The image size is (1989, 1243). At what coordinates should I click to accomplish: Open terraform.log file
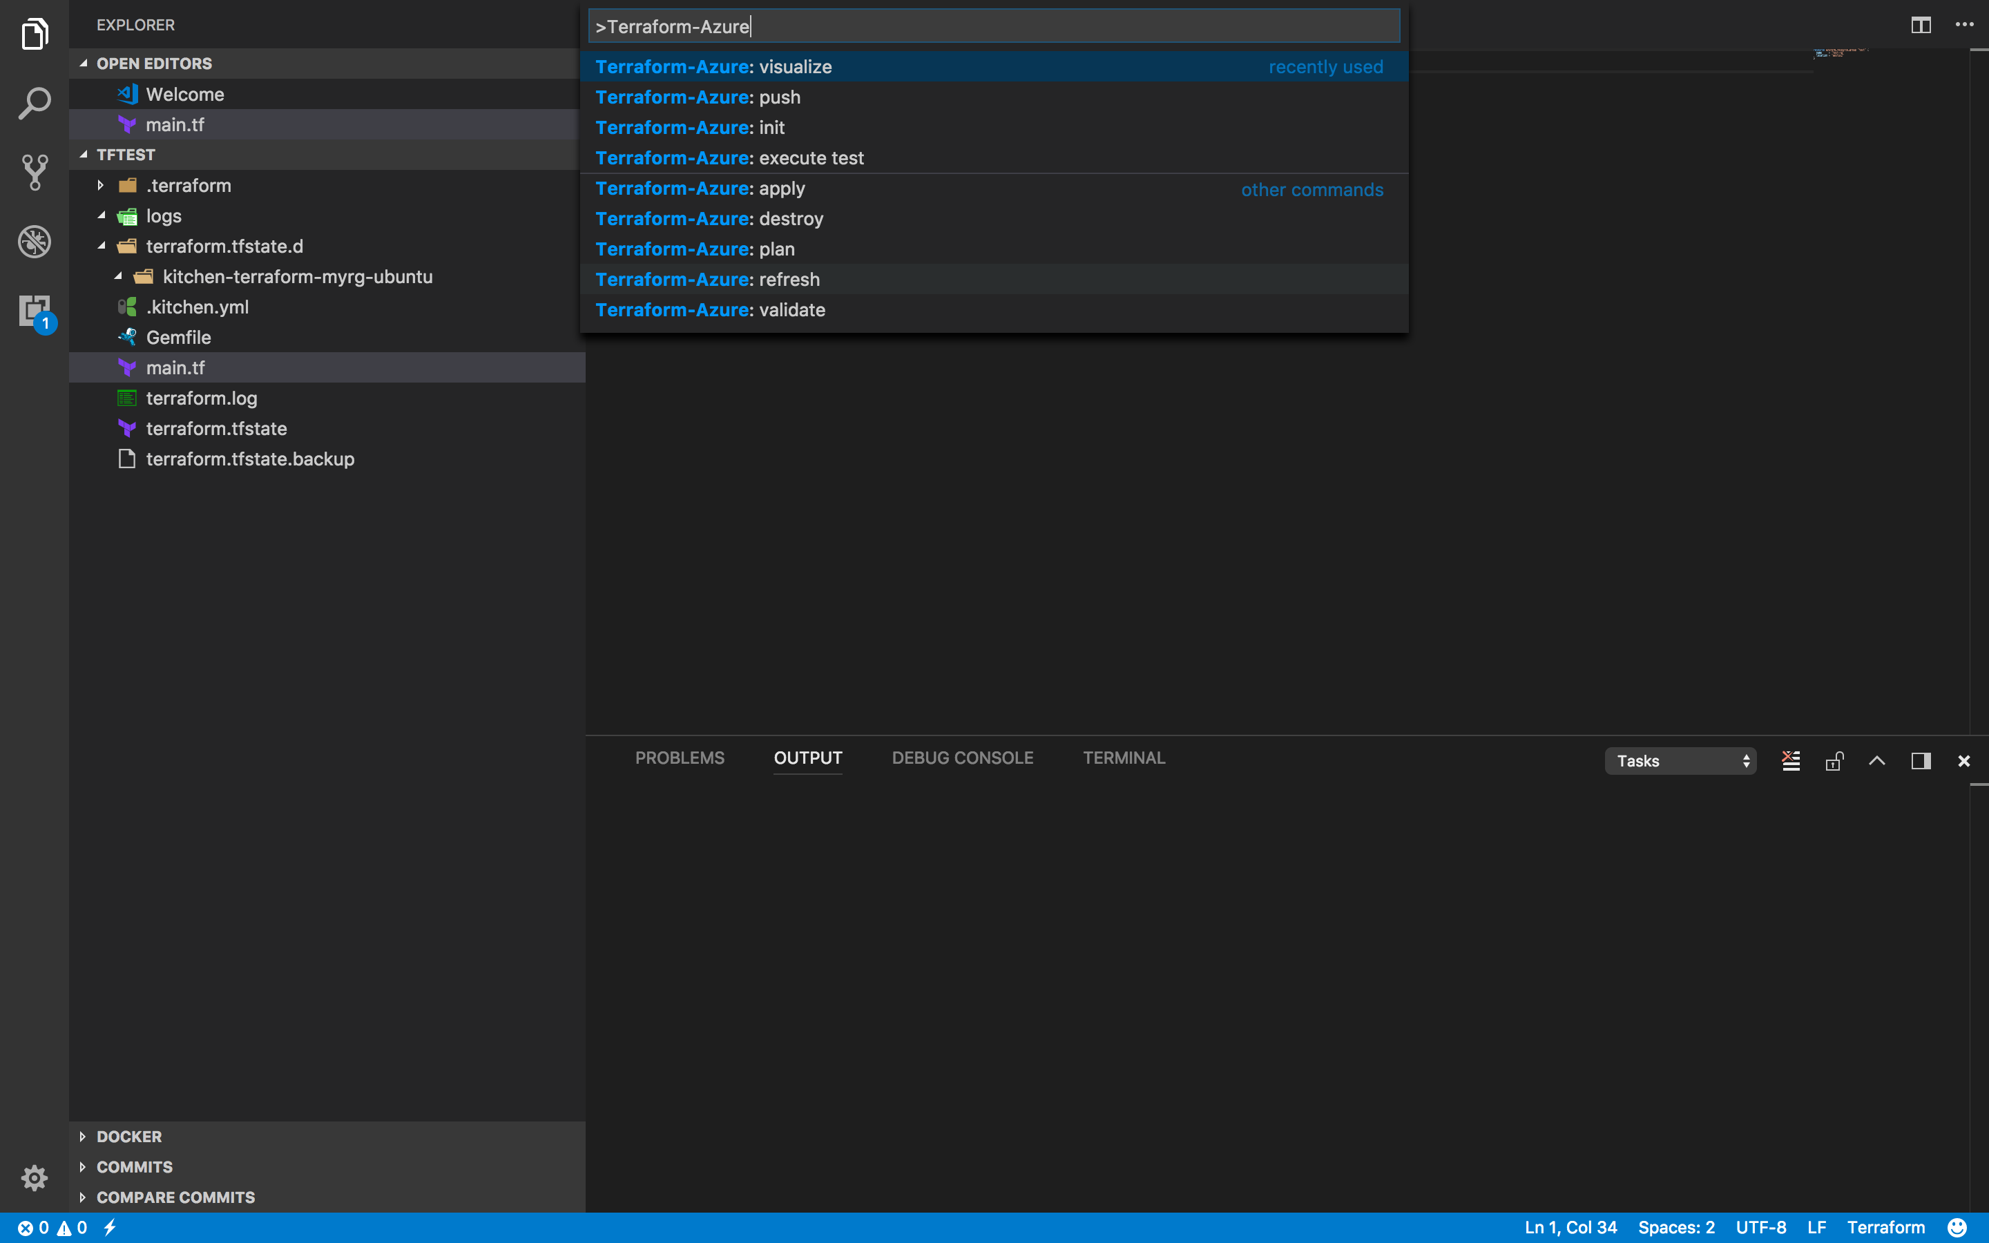tap(327, 398)
